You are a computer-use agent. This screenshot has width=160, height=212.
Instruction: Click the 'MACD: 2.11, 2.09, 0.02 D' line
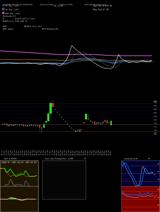click(x=15, y=21)
